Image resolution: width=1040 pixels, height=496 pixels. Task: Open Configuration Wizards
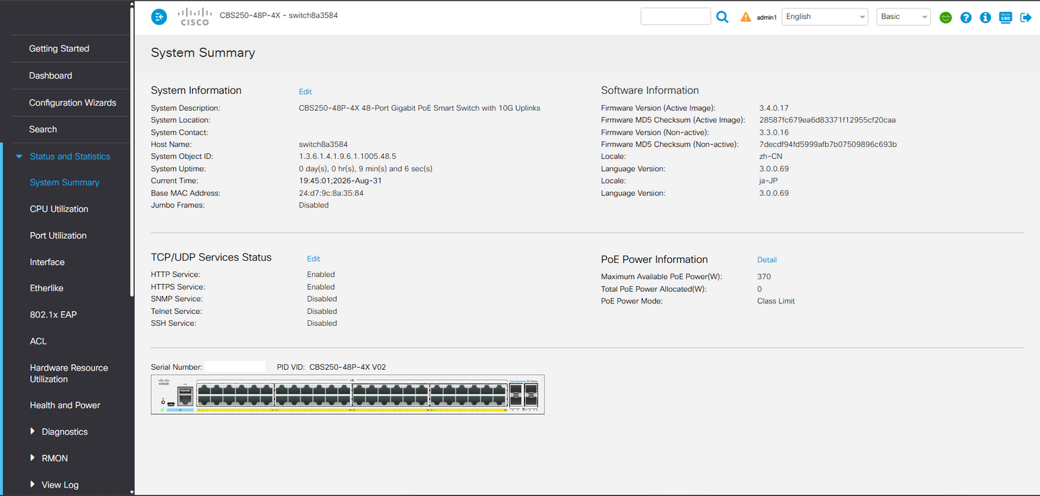[x=72, y=103]
